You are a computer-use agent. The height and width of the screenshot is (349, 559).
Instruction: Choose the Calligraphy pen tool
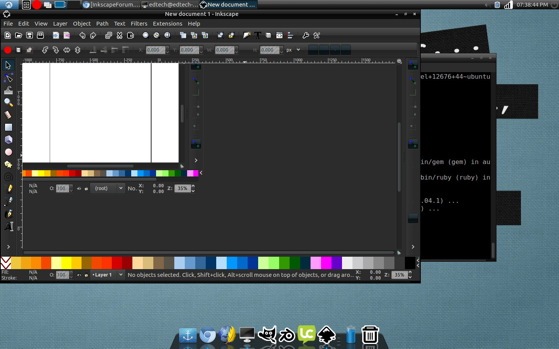click(x=8, y=214)
